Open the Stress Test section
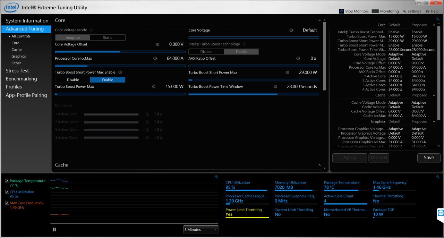Image resolution: width=444 pixels, height=238 pixels. pos(17,70)
